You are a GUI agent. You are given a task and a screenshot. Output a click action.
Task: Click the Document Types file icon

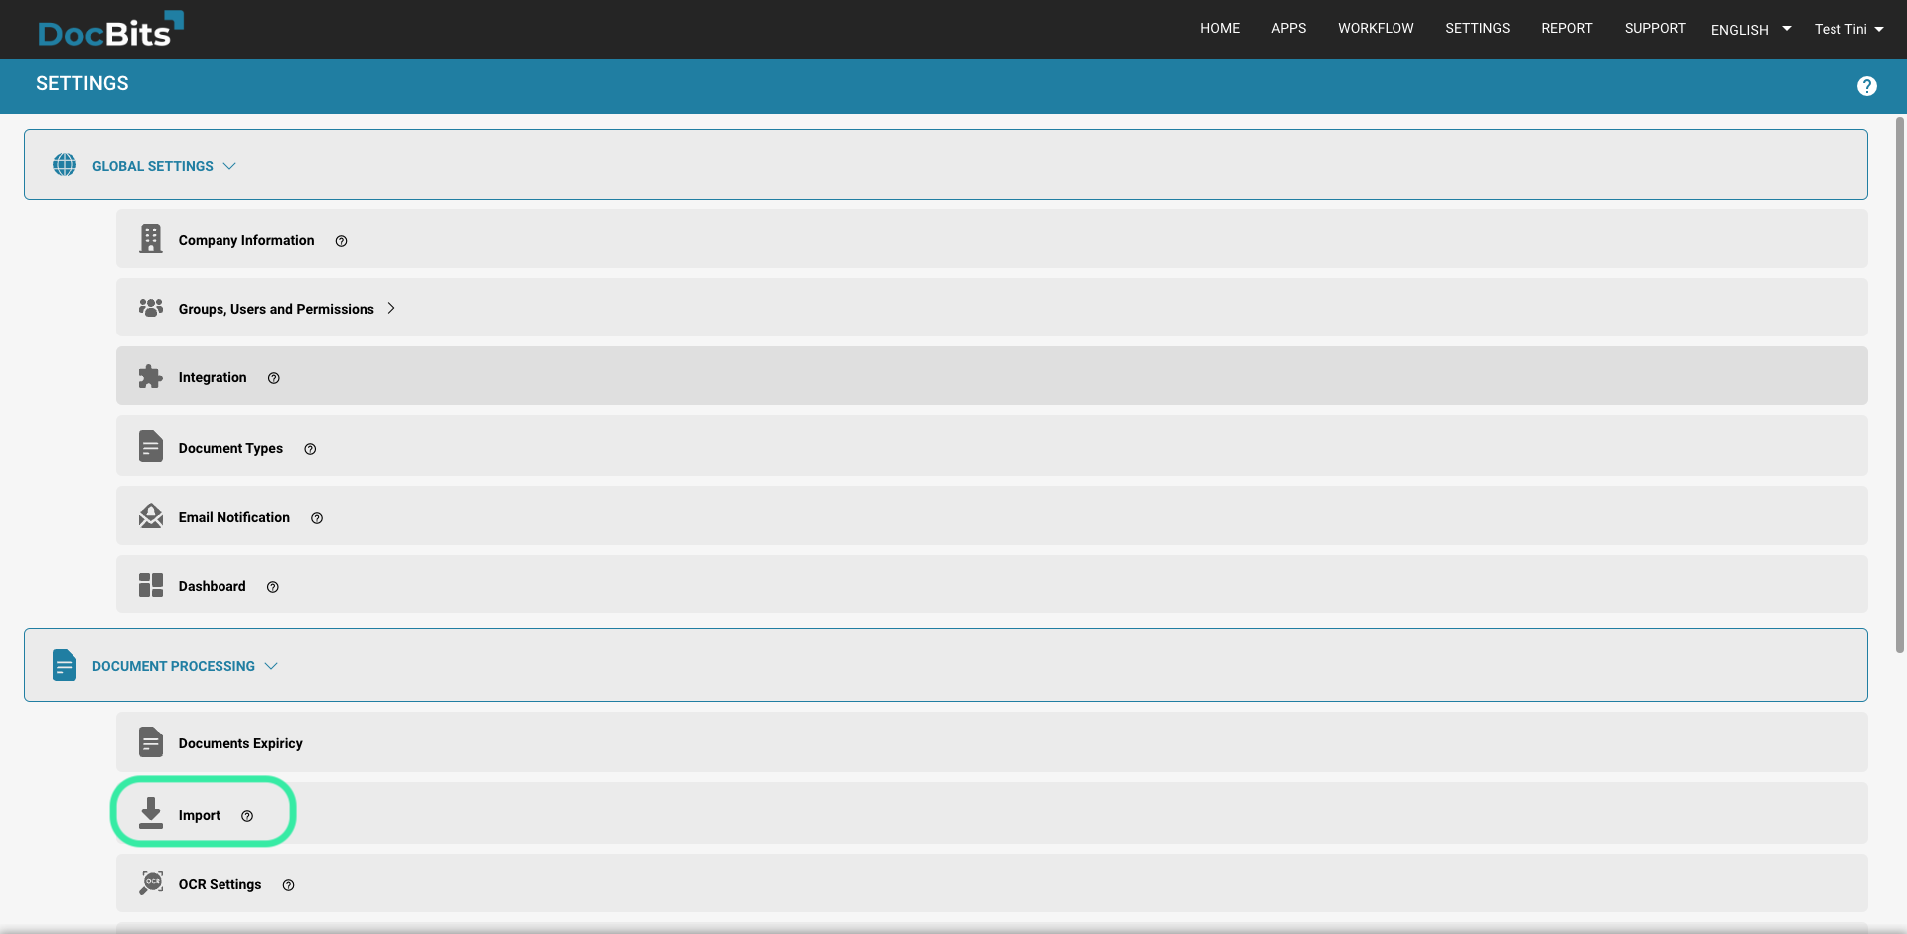150,446
